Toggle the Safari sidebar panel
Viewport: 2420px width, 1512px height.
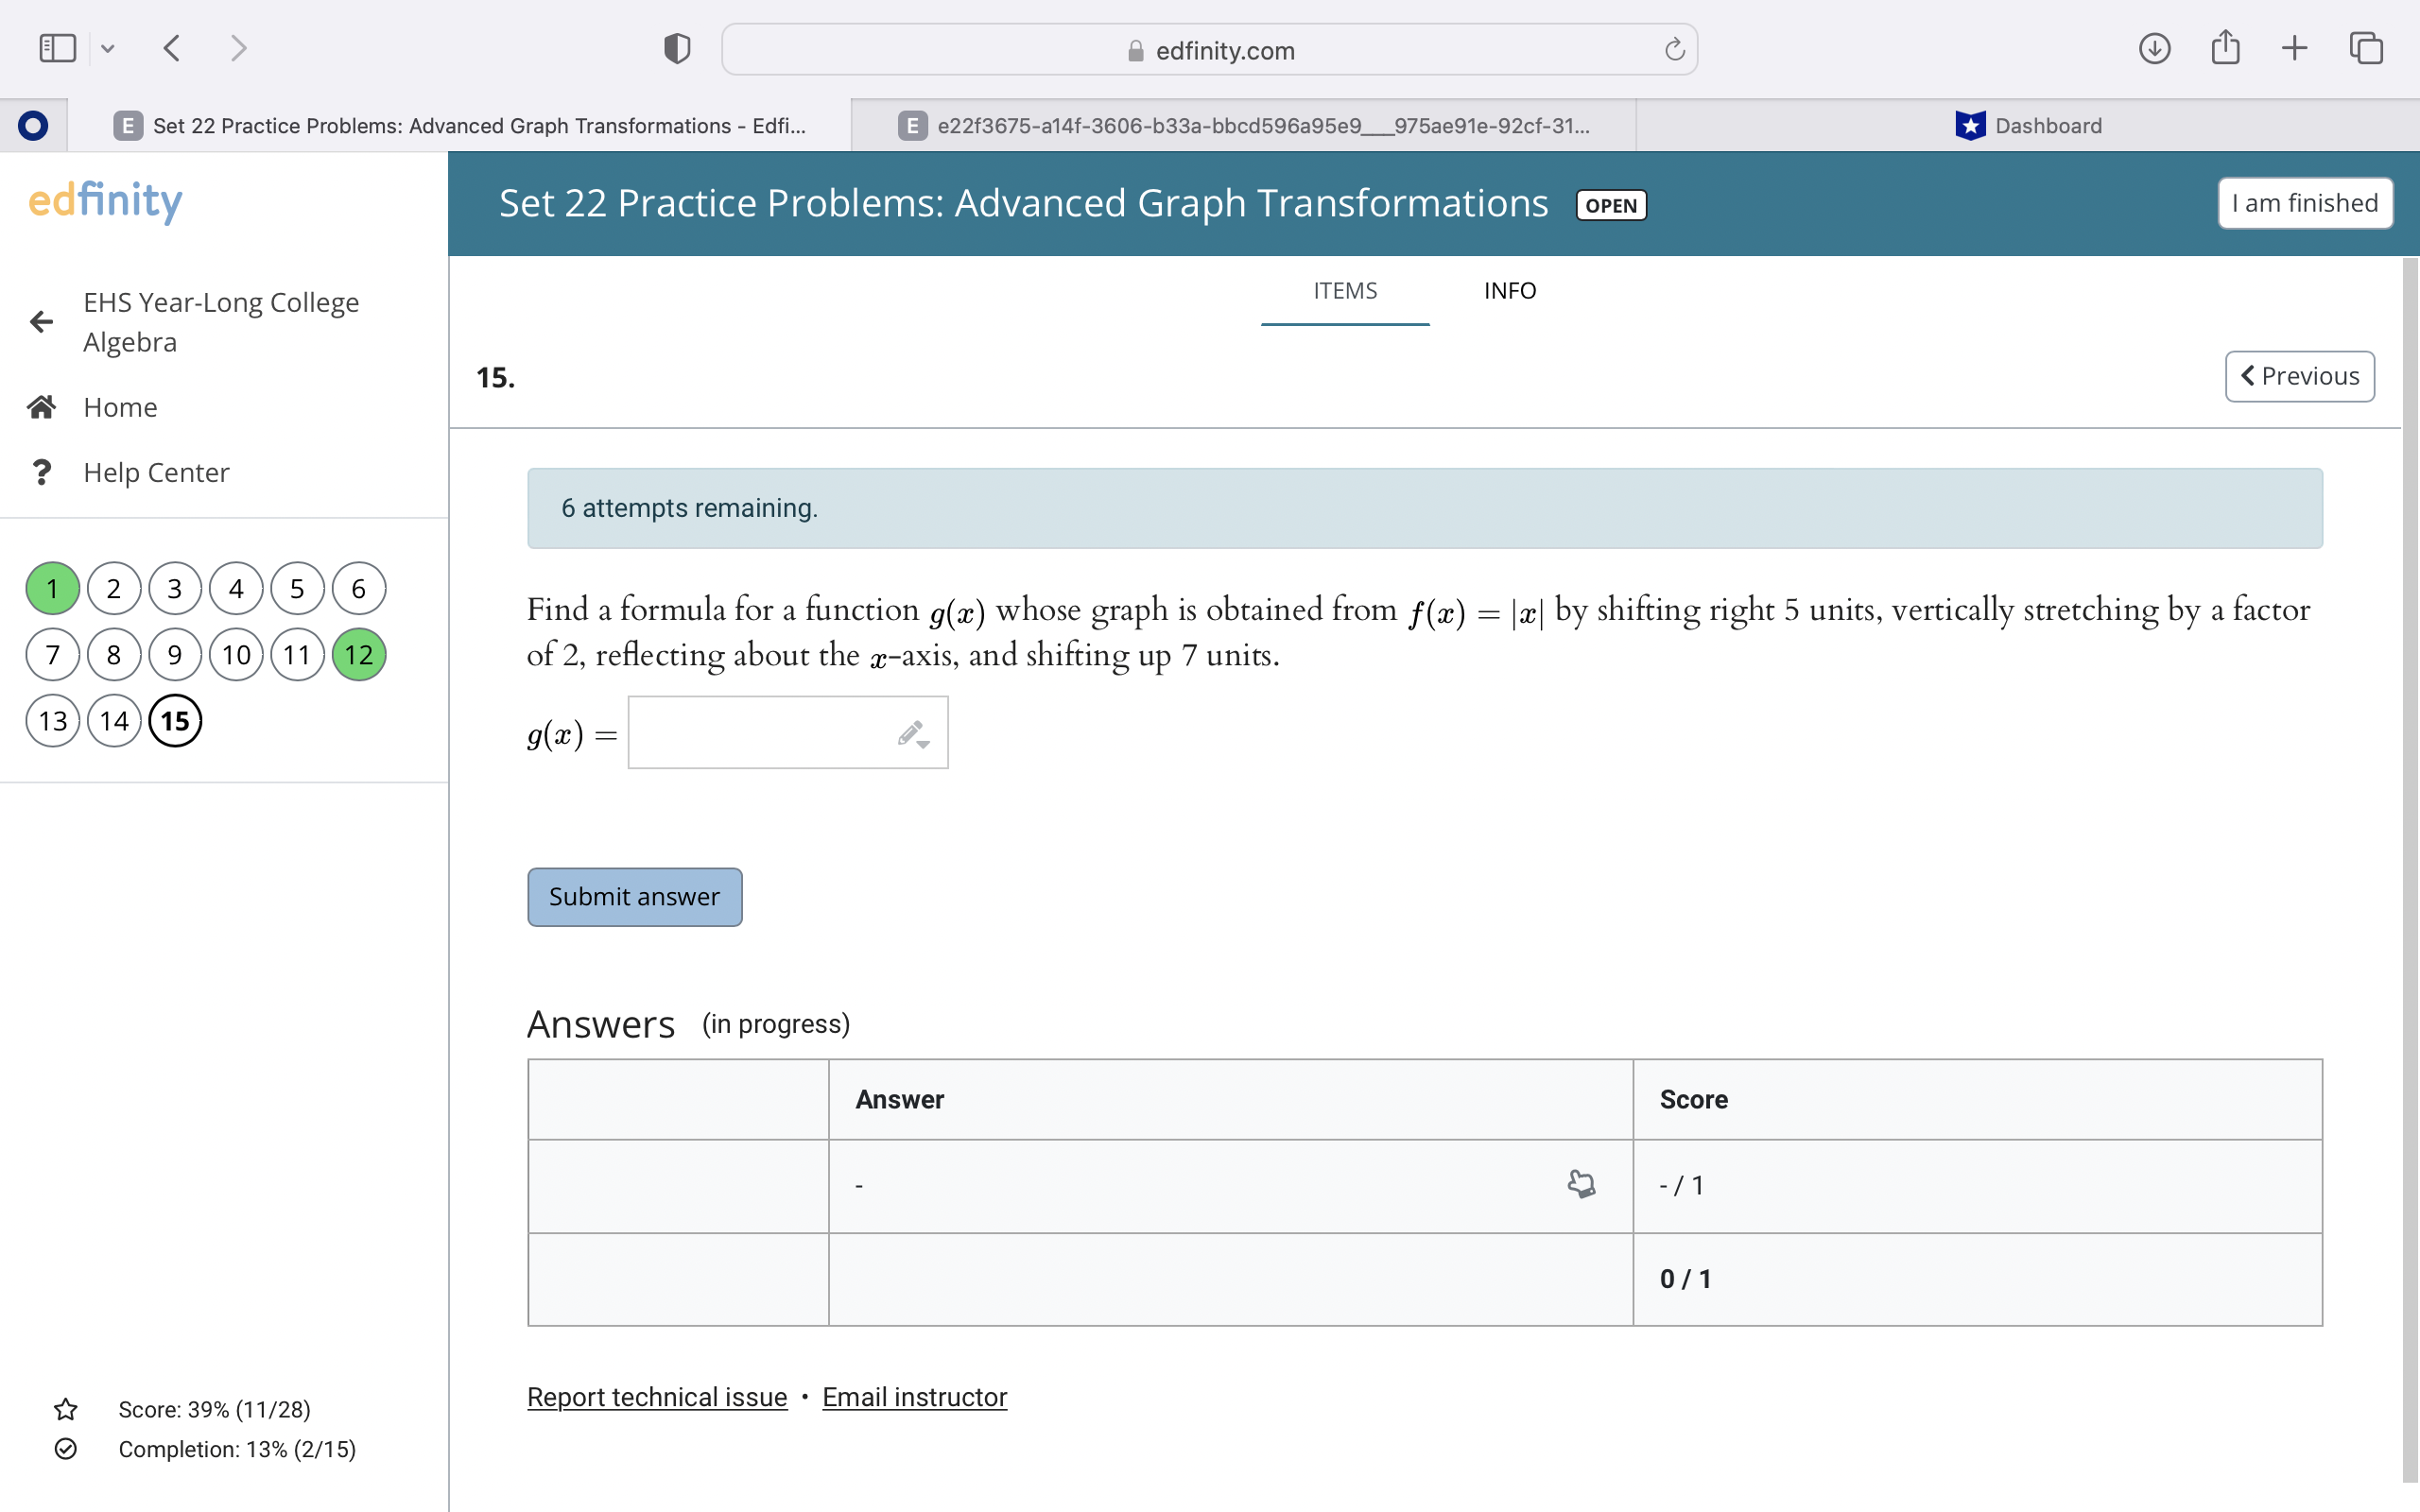56,47
